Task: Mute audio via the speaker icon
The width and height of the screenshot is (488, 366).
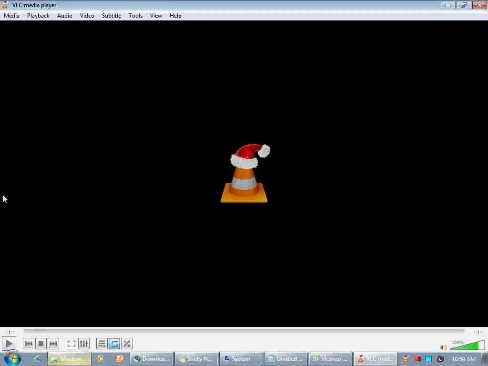Action: click(x=444, y=347)
